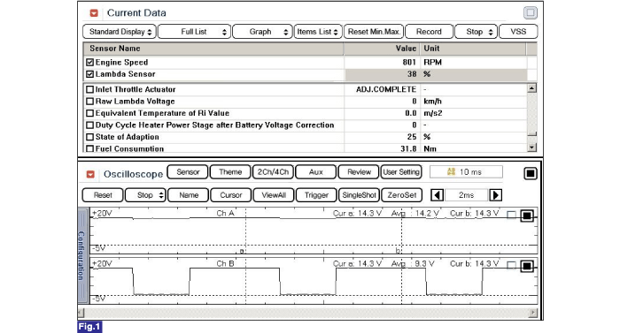
Task: Increase time base with right arrow
Action: [x=495, y=195]
